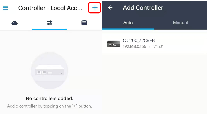Click the 'Add Controller' header title
The width and height of the screenshot is (207, 114).
(143, 8)
